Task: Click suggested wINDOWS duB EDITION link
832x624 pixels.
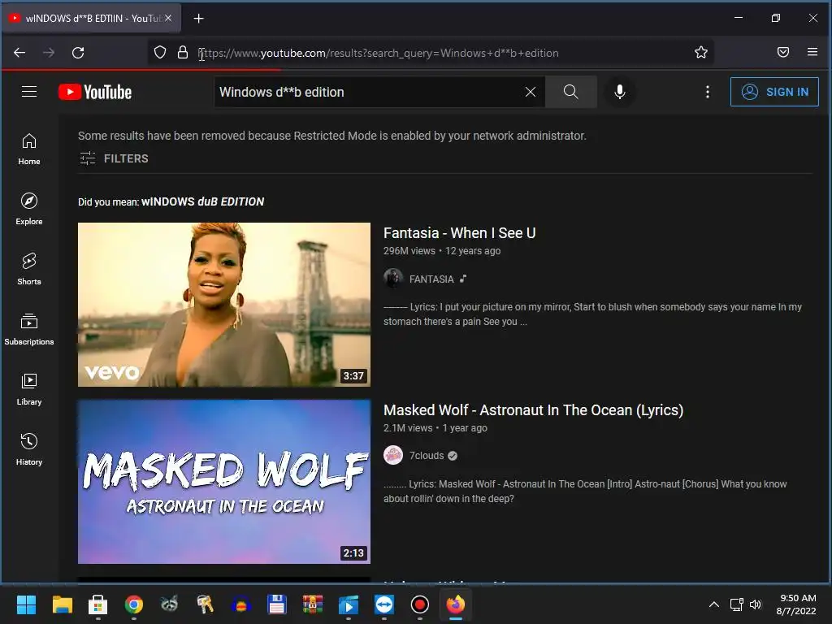Action: (202, 201)
